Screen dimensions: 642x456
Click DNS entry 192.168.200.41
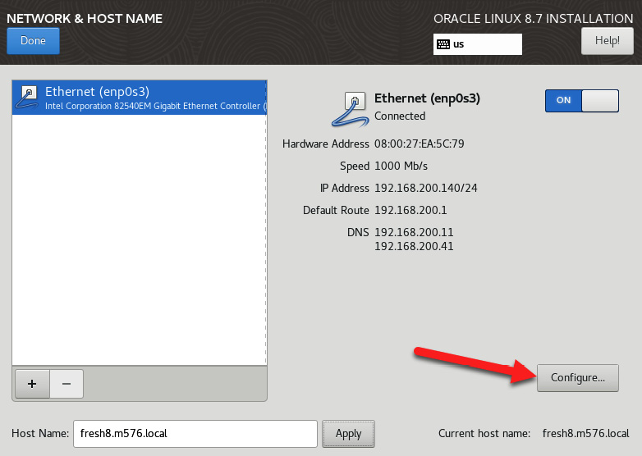(x=414, y=246)
